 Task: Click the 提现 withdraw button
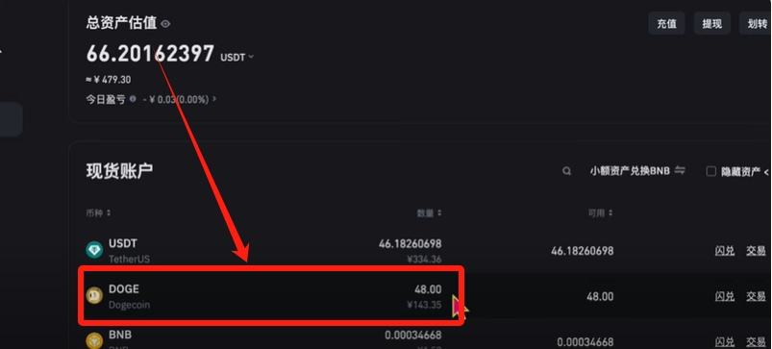pos(711,24)
